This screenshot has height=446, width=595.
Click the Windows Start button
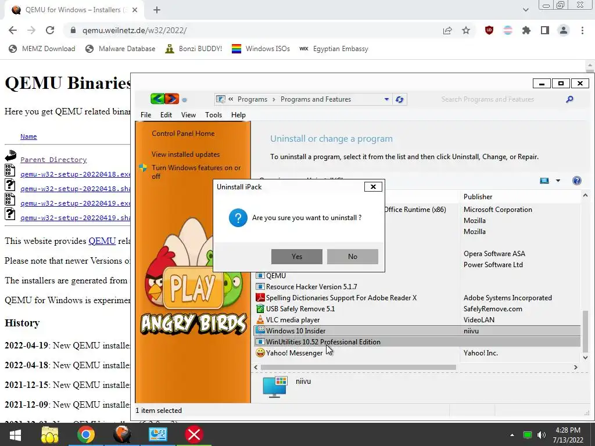pos(15,434)
